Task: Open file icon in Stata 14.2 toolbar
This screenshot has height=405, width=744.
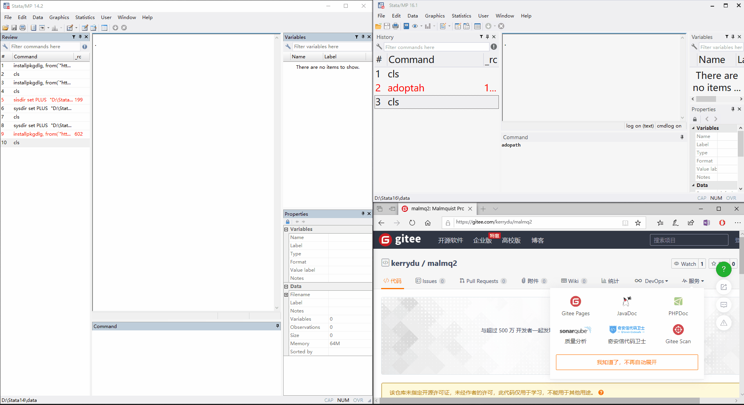Action: click(x=5, y=28)
